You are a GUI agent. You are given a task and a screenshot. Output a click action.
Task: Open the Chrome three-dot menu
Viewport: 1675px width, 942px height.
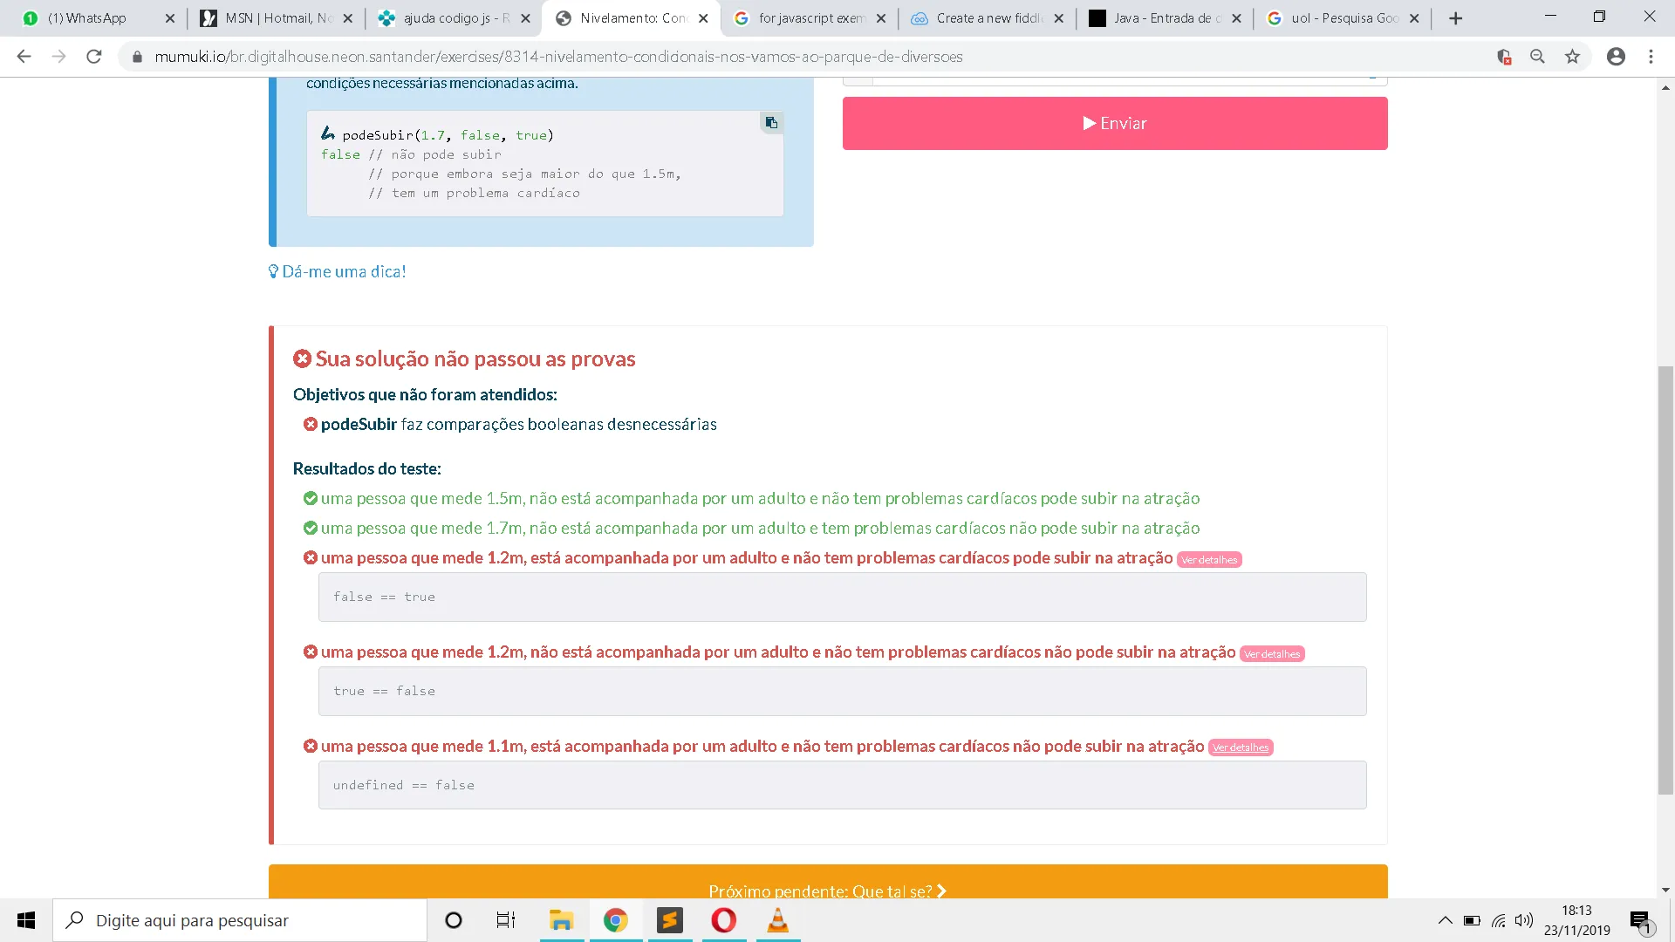point(1651,57)
